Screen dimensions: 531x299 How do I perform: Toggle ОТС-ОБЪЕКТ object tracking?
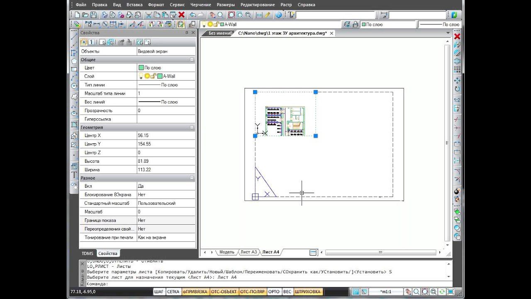(224, 292)
